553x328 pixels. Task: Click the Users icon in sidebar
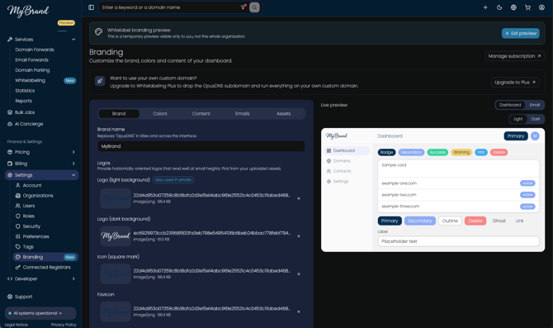pos(18,206)
